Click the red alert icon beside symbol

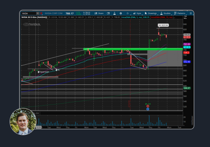click(x=42, y=14)
